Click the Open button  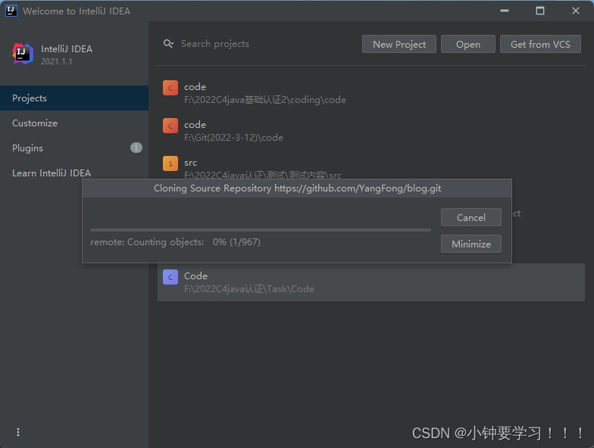tap(468, 44)
